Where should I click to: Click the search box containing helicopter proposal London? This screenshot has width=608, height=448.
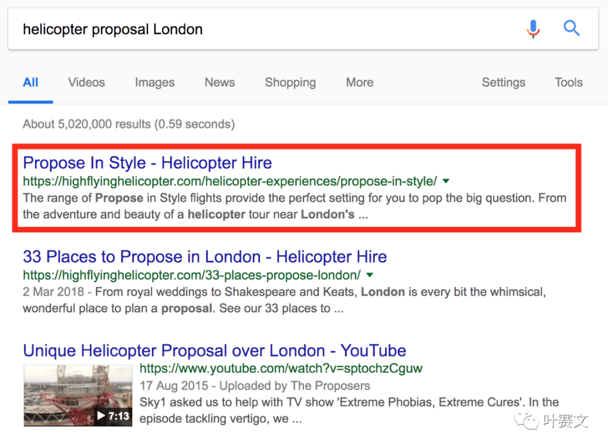[303, 29]
